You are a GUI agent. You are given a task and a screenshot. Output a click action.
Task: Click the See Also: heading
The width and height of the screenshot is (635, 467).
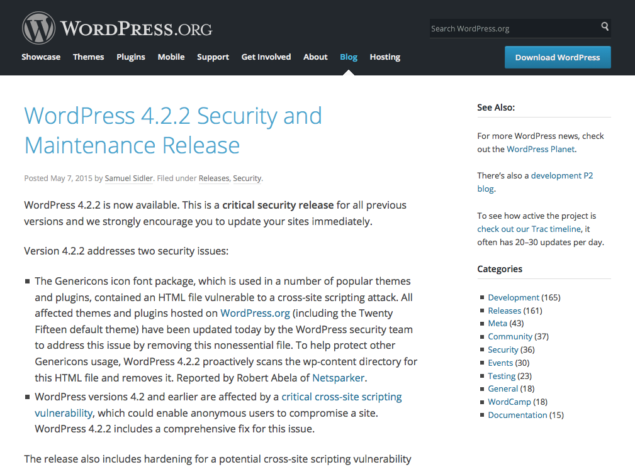point(496,107)
